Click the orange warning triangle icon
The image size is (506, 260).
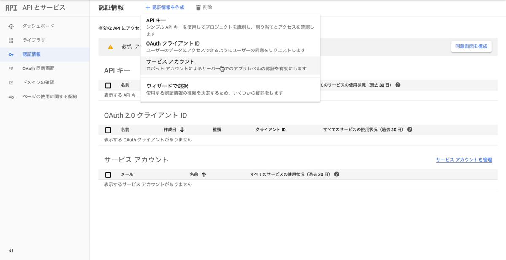tap(110, 47)
